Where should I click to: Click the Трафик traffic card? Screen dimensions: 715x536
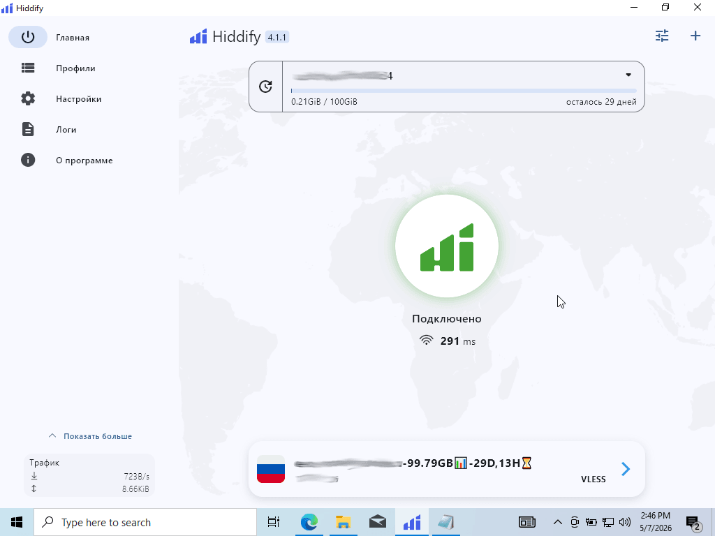(89, 475)
